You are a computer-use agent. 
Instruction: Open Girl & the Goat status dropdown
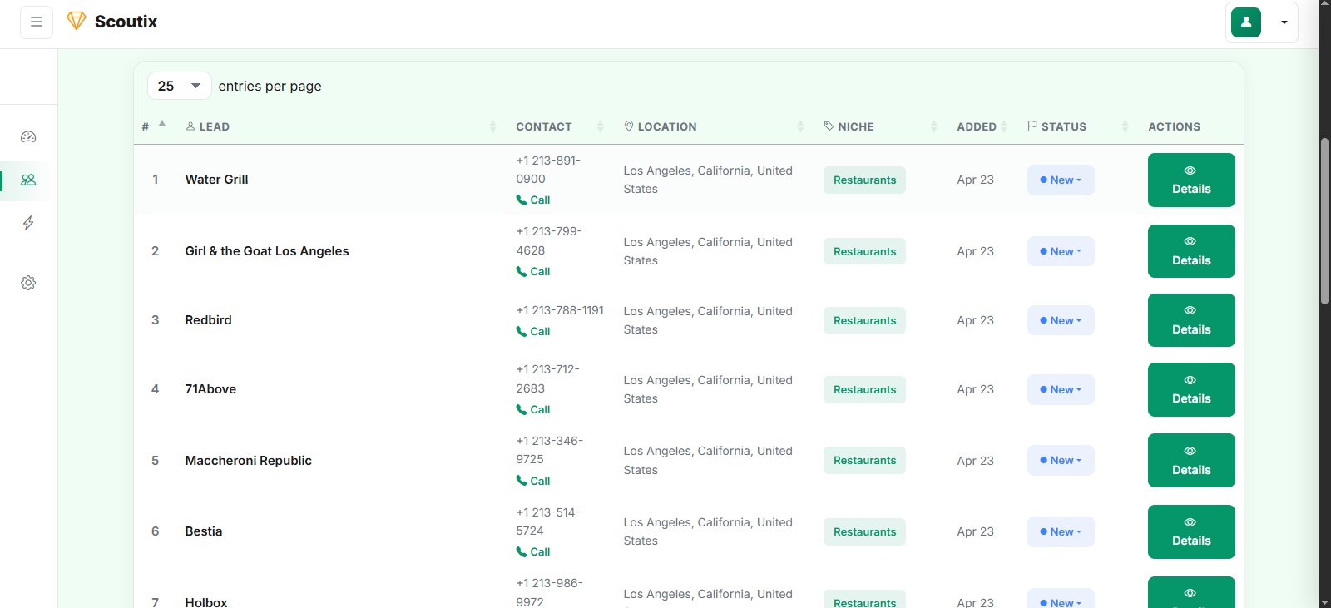point(1061,251)
